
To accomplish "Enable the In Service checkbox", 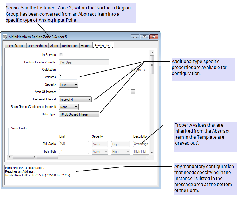I will [61, 55].
